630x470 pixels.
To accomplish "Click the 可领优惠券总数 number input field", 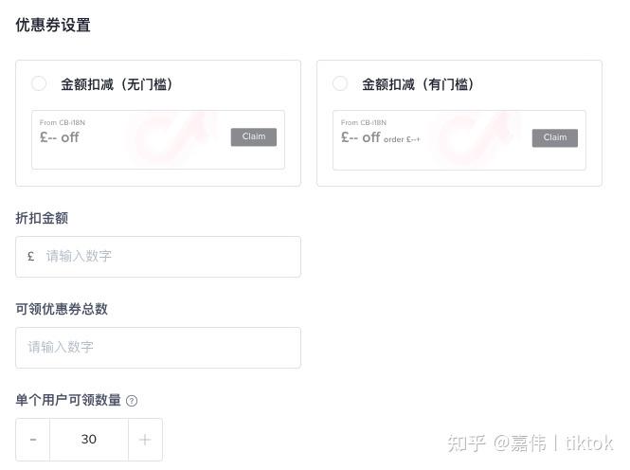I will tap(158, 348).
